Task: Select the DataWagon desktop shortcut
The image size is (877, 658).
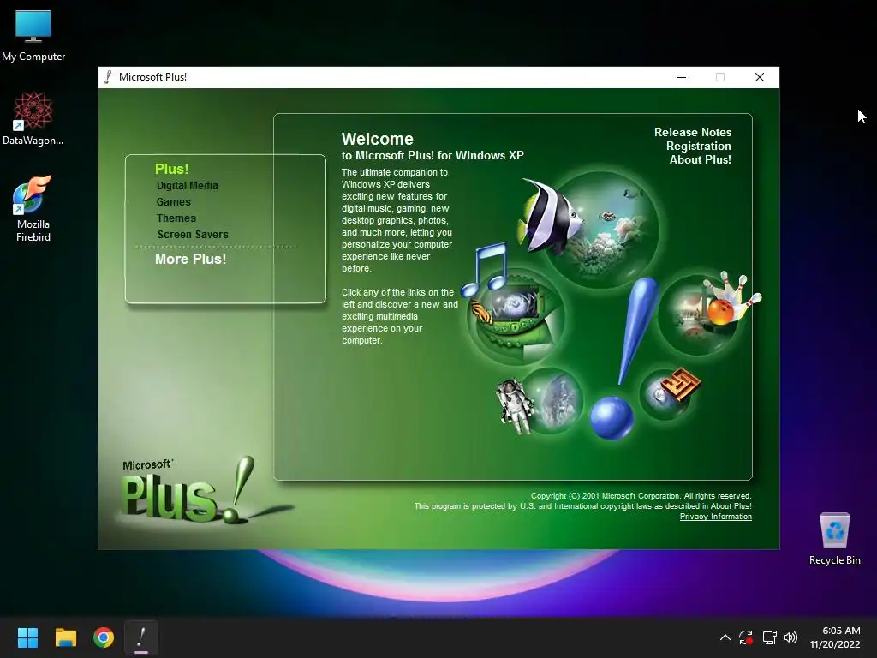Action: pos(33,118)
